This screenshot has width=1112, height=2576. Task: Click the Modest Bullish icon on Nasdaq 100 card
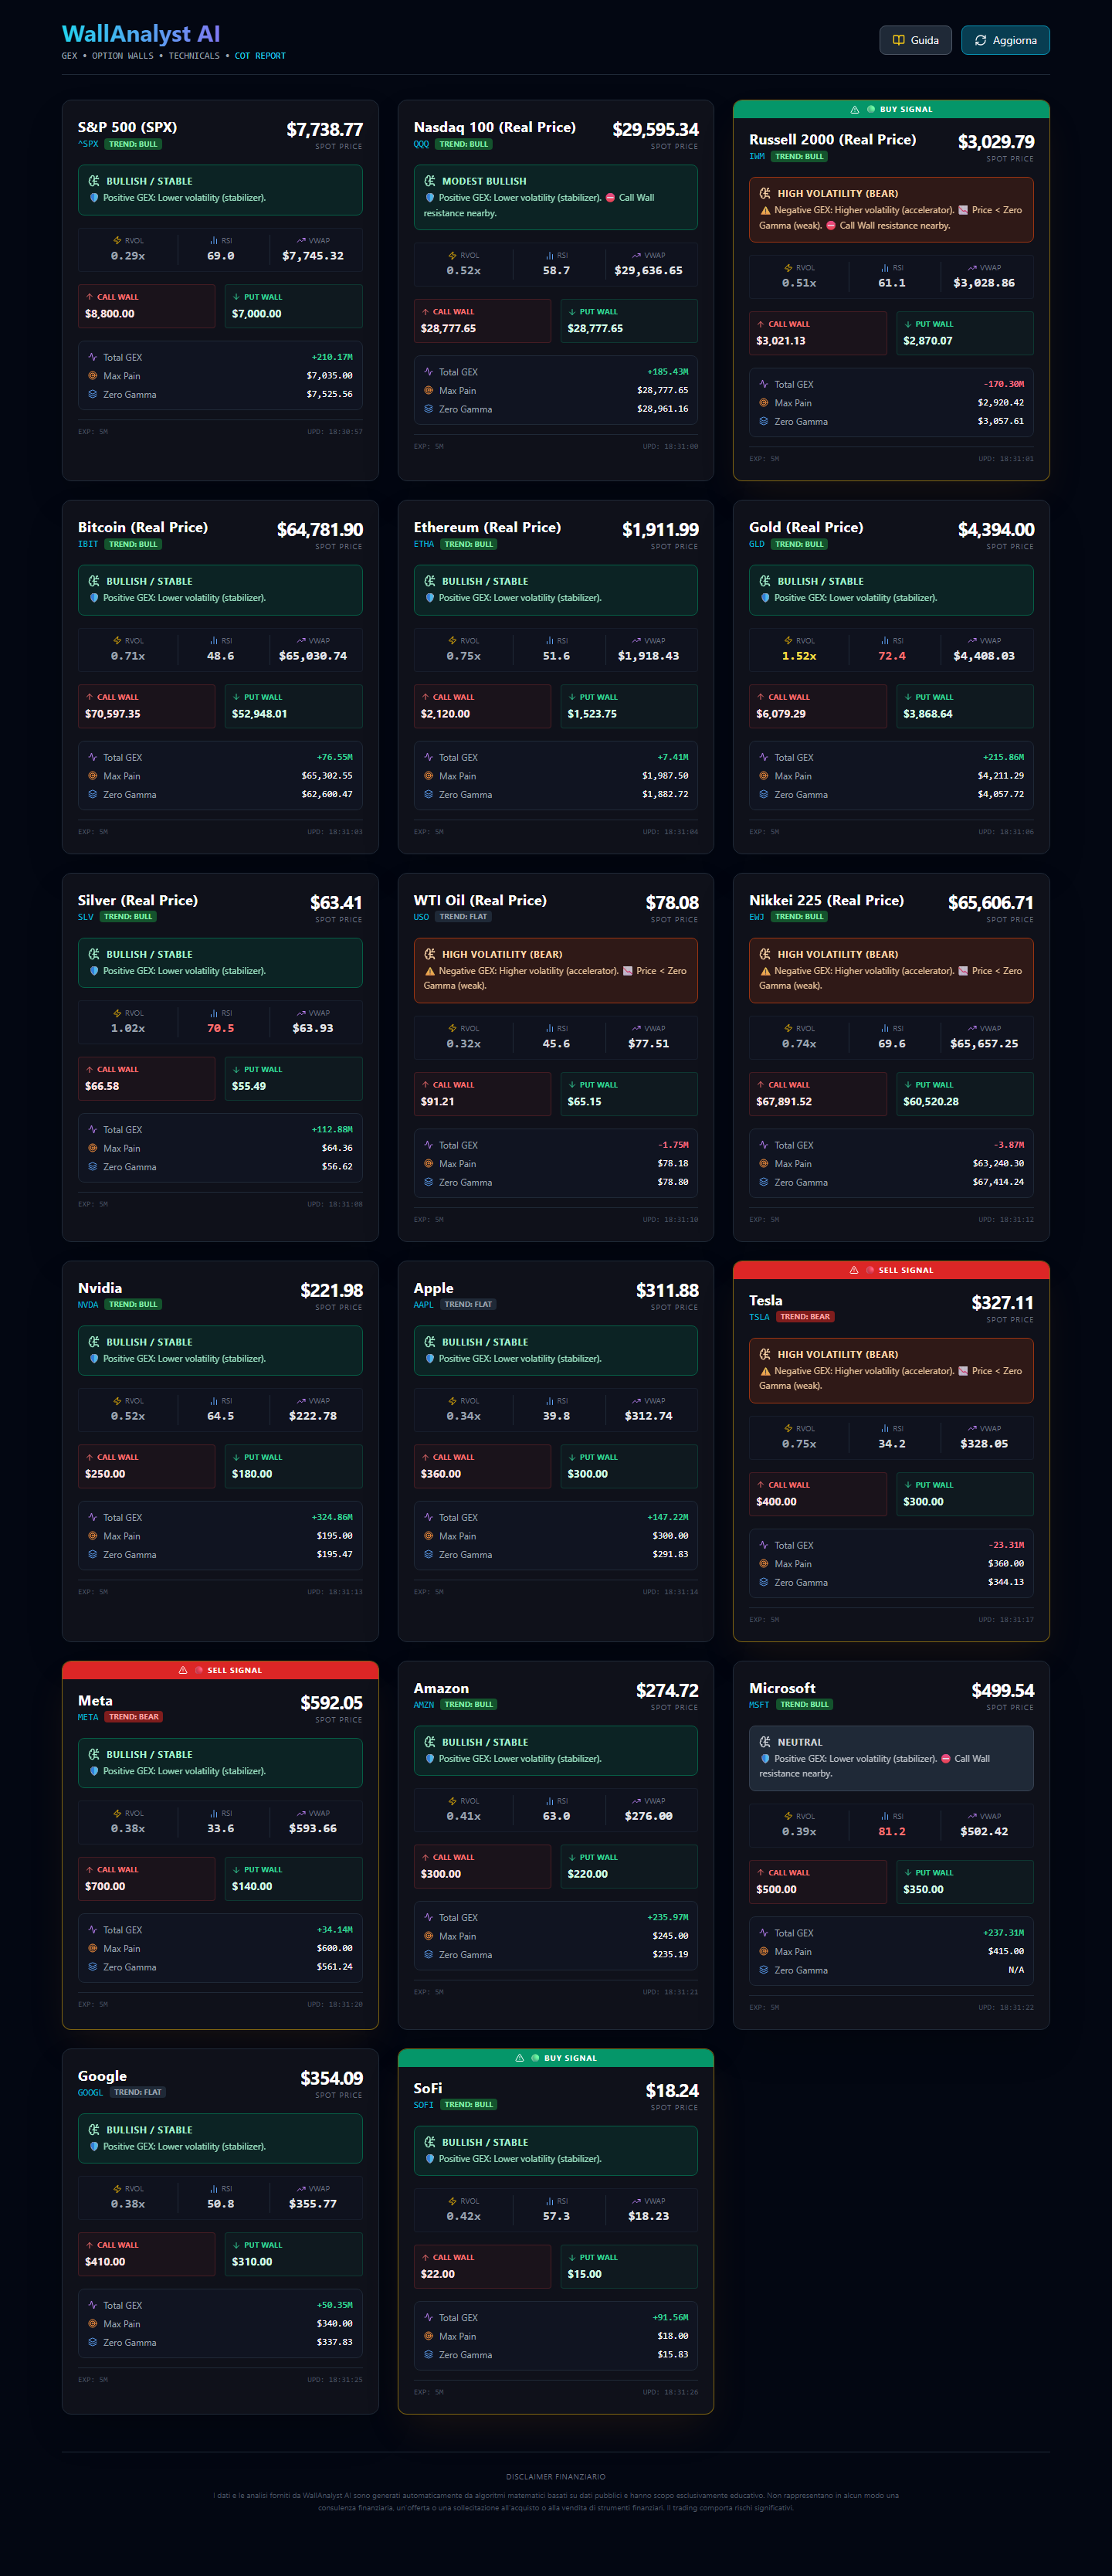coord(430,181)
